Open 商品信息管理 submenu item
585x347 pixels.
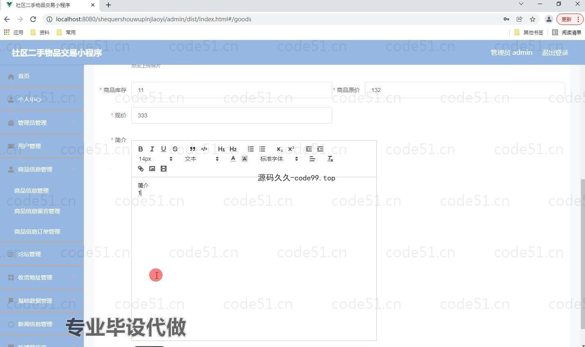tap(32, 191)
